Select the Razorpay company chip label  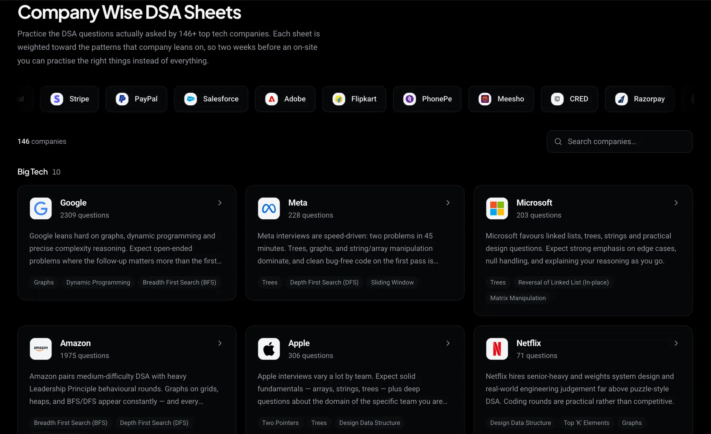pyautogui.click(x=649, y=99)
